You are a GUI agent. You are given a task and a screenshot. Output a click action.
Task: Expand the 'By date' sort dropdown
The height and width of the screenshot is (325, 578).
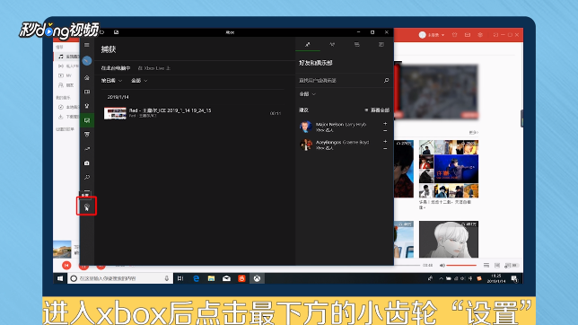(x=111, y=81)
